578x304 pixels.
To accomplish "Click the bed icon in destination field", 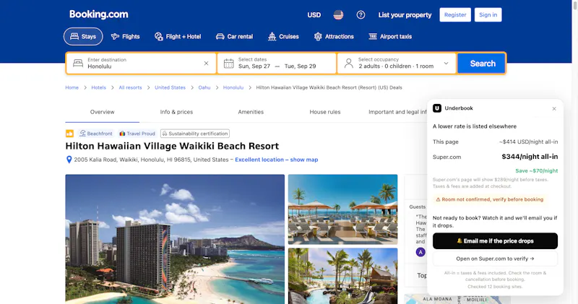I will [x=78, y=64].
